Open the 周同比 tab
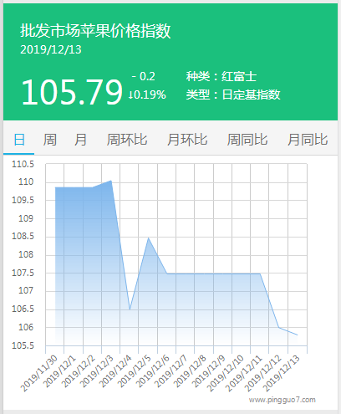The height and width of the screenshot is (414, 341). pos(247,140)
